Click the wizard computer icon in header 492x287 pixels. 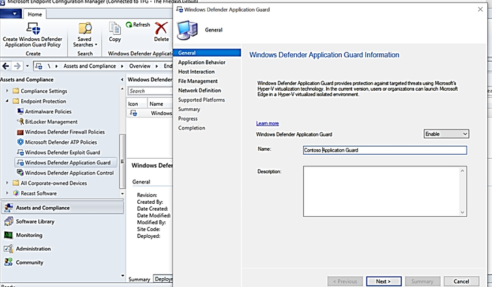(188, 30)
